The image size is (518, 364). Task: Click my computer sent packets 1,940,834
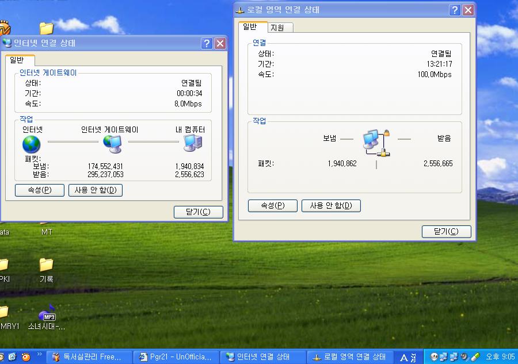pos(189,166)
